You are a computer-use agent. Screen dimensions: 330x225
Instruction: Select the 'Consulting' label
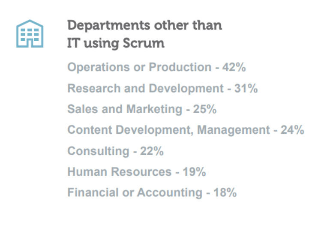[98, 151]
